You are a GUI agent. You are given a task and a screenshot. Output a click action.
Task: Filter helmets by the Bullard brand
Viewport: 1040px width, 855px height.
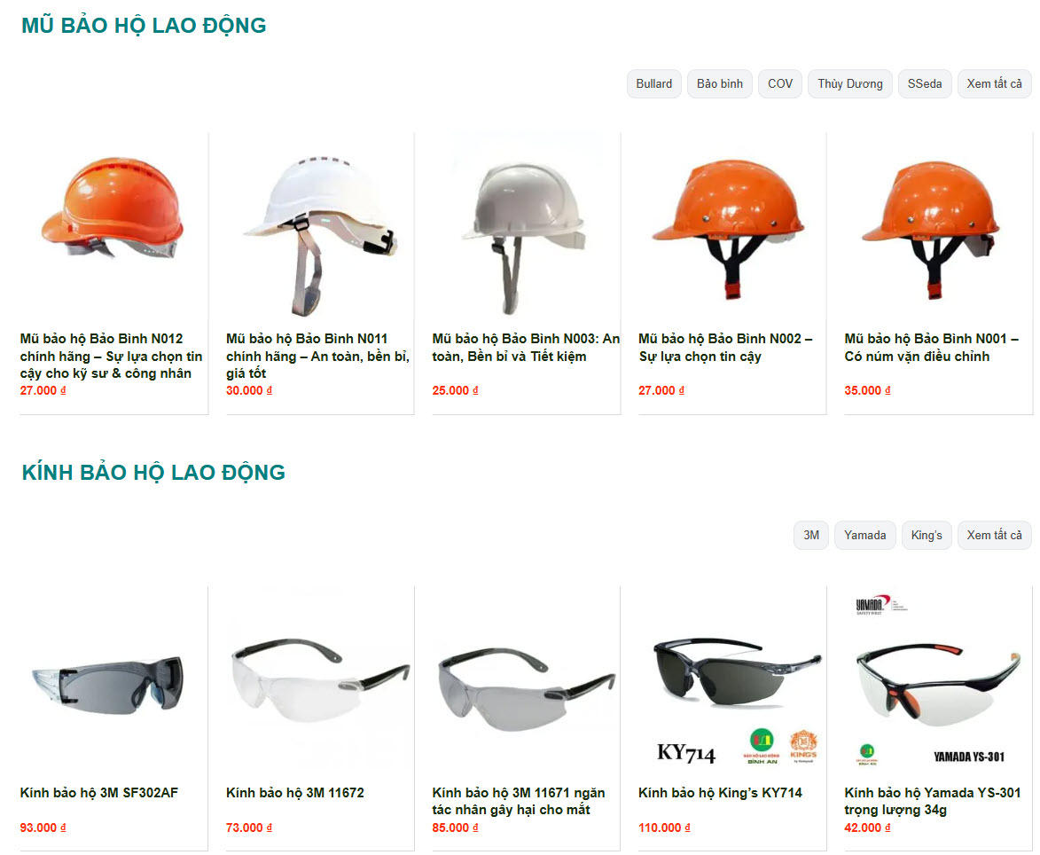pos(654,83)
